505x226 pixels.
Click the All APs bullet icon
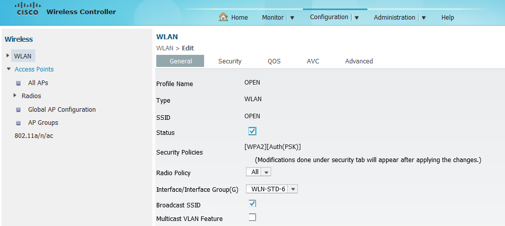click(x=18, y=83)
